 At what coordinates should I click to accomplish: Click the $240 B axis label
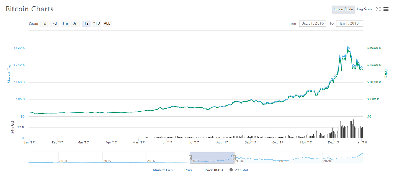point(19,65)
